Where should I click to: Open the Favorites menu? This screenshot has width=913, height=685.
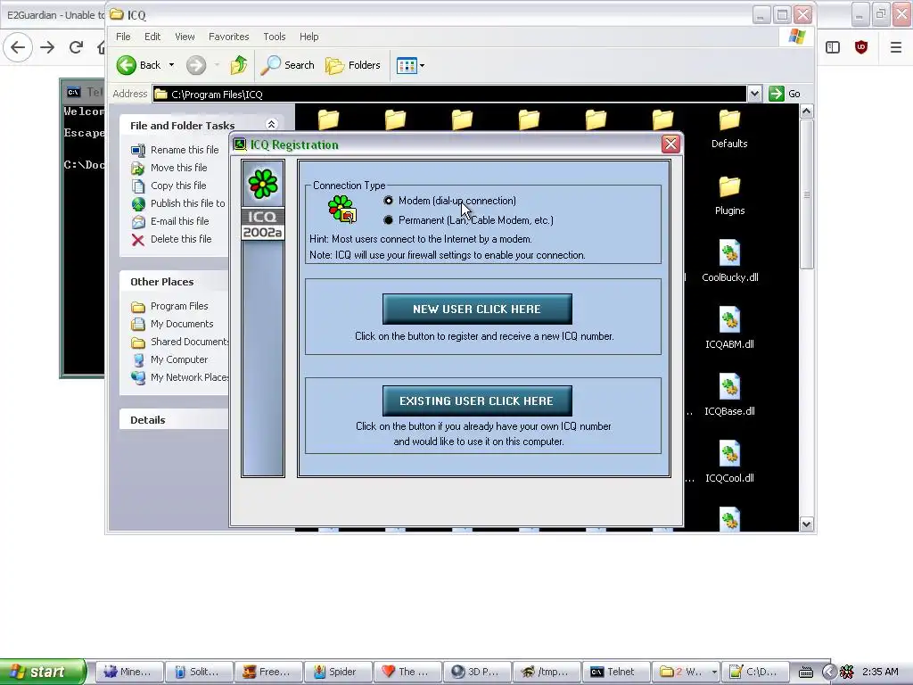(229, 36)
